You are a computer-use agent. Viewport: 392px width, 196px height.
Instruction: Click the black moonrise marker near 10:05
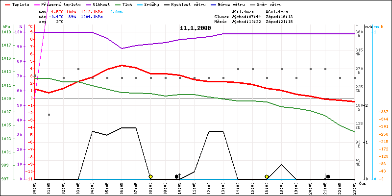click(177, 176)
